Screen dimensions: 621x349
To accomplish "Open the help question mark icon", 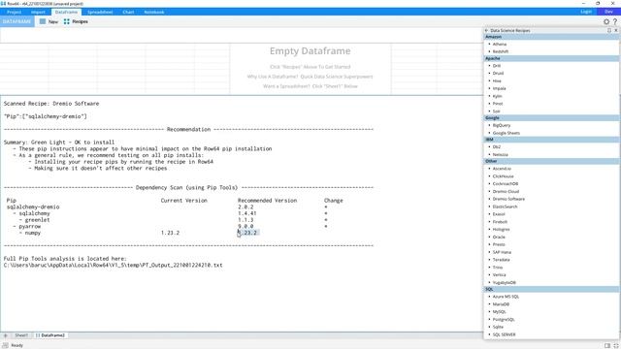I will coord(615,21).
